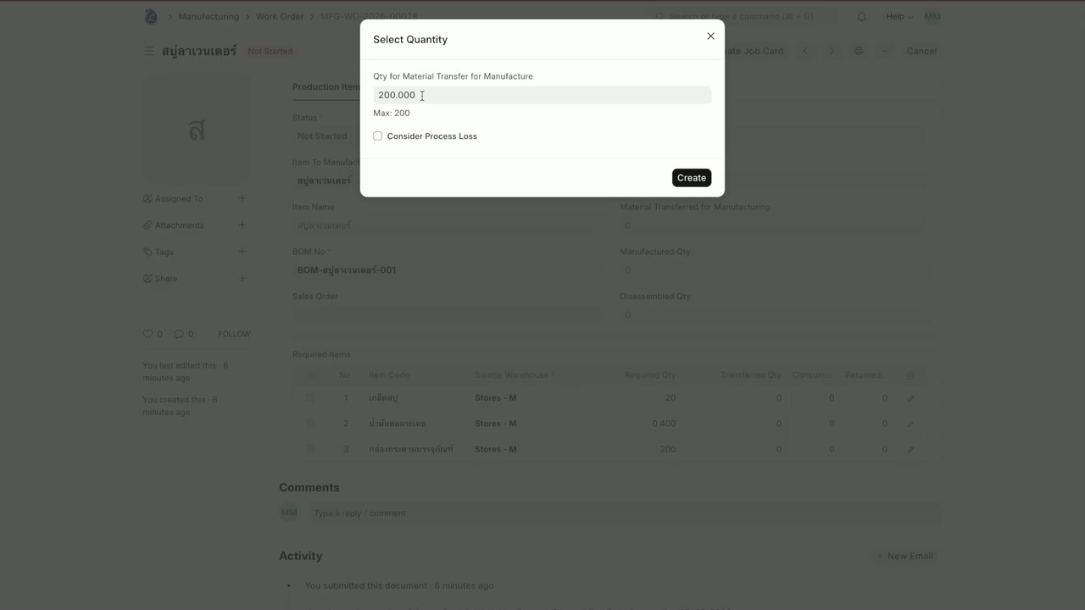1085x610 pixels.
Task: Edit row 2 with pencil icon
Action: click(x=910, y=424)
